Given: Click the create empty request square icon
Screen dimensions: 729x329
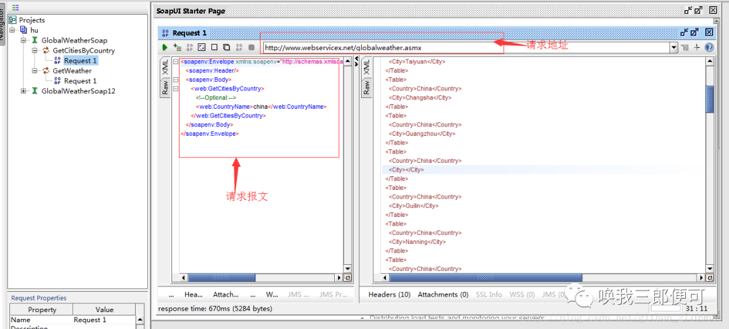Looking at the screenshot, I should (215, 47).
